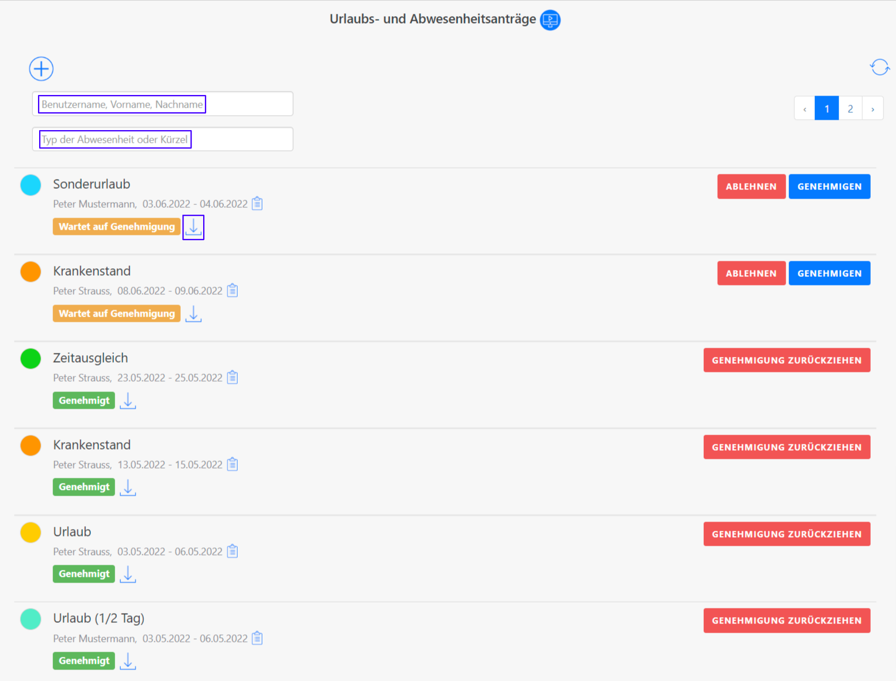Reject the Krankenstand request from 08.06.2022

point(750,273)
